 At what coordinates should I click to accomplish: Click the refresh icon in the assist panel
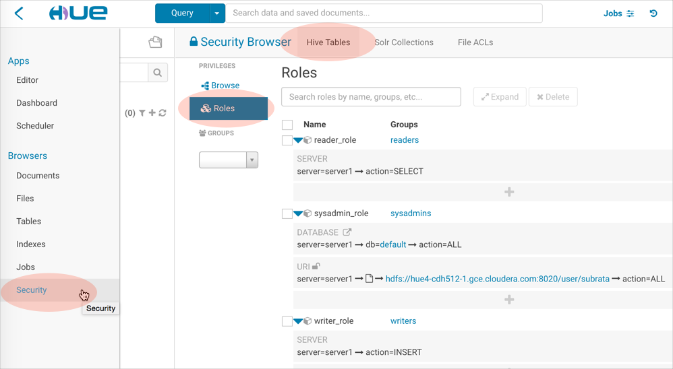point(163,113)
